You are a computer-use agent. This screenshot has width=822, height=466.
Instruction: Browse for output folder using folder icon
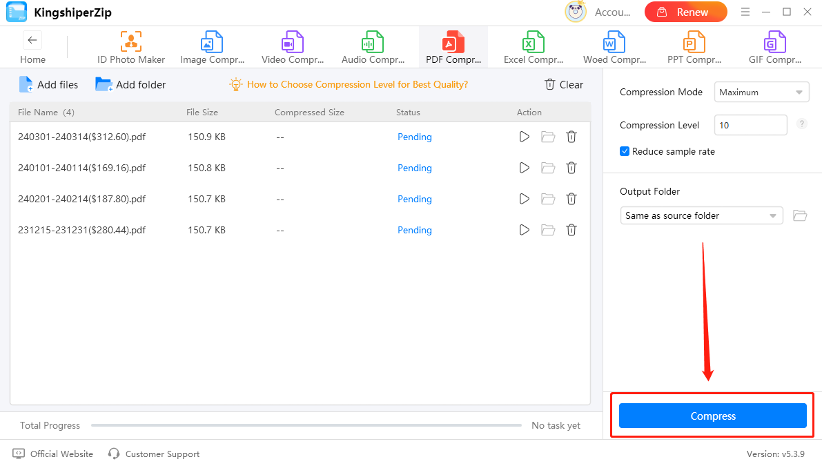[x=800, y=215]
